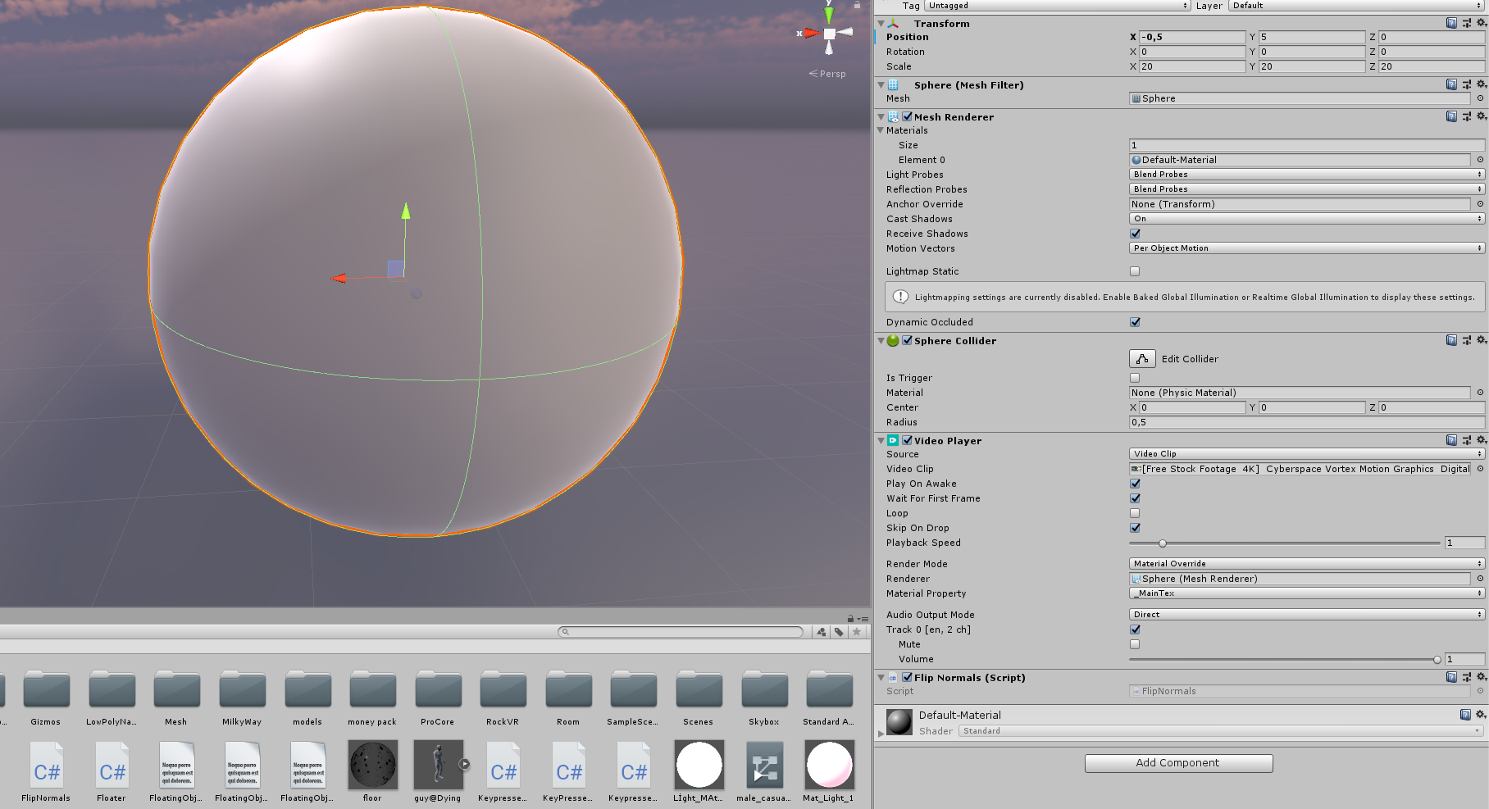Select the FlipNormals C# script asset
The height and width of the screenshot is (809, 1489).
point(47,771)
